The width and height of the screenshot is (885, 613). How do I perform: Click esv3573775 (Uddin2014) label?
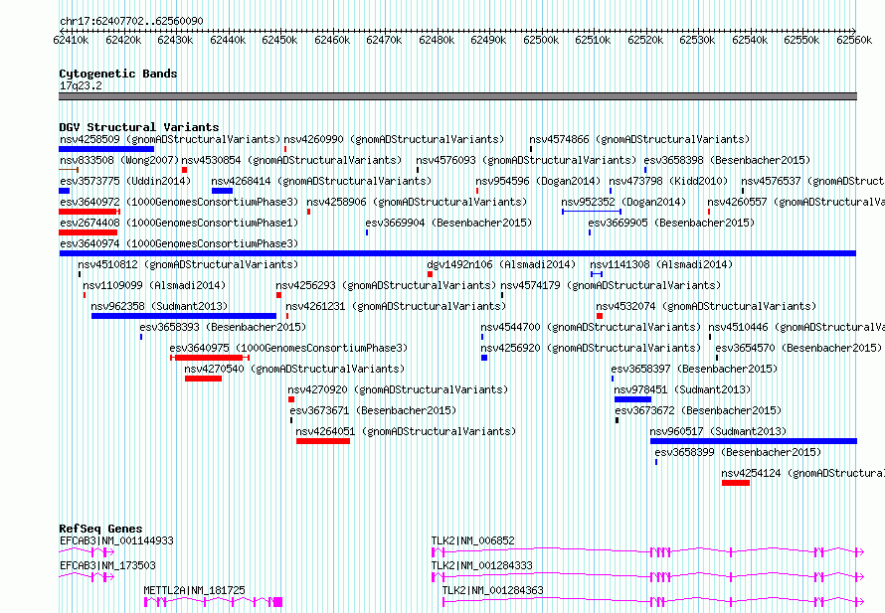[125, 181]
